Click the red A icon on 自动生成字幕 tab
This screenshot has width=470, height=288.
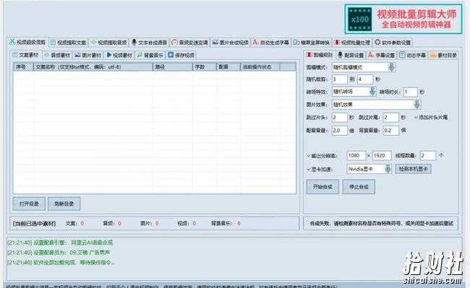[x=255, y=43]
